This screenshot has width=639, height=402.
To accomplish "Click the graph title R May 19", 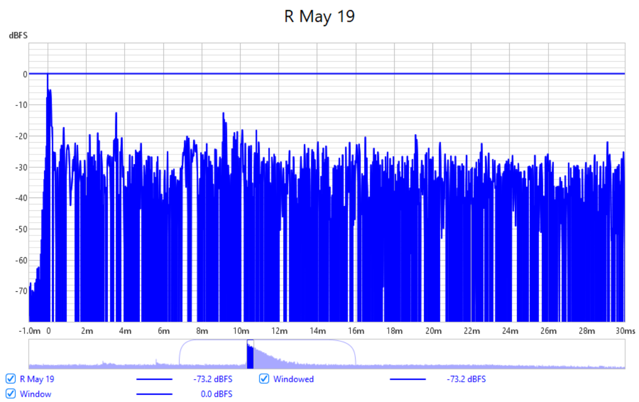I will coord(319,16).
